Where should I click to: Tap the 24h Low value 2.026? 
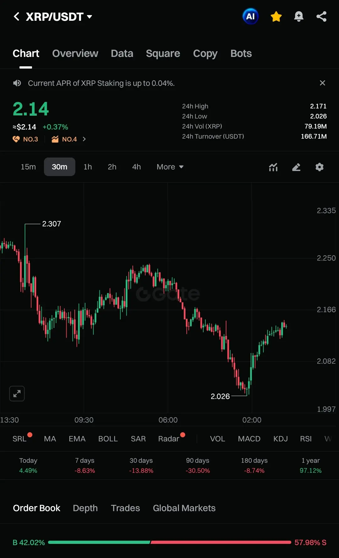[x=318, y=116]
